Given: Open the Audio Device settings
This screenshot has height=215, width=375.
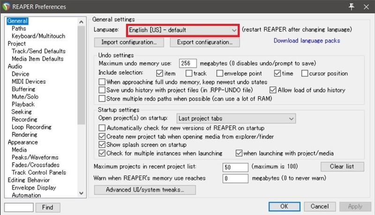Looking at the screenshot, I should coord(20,74).
